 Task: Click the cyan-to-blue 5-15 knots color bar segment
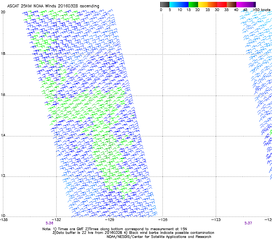(179, 4)
